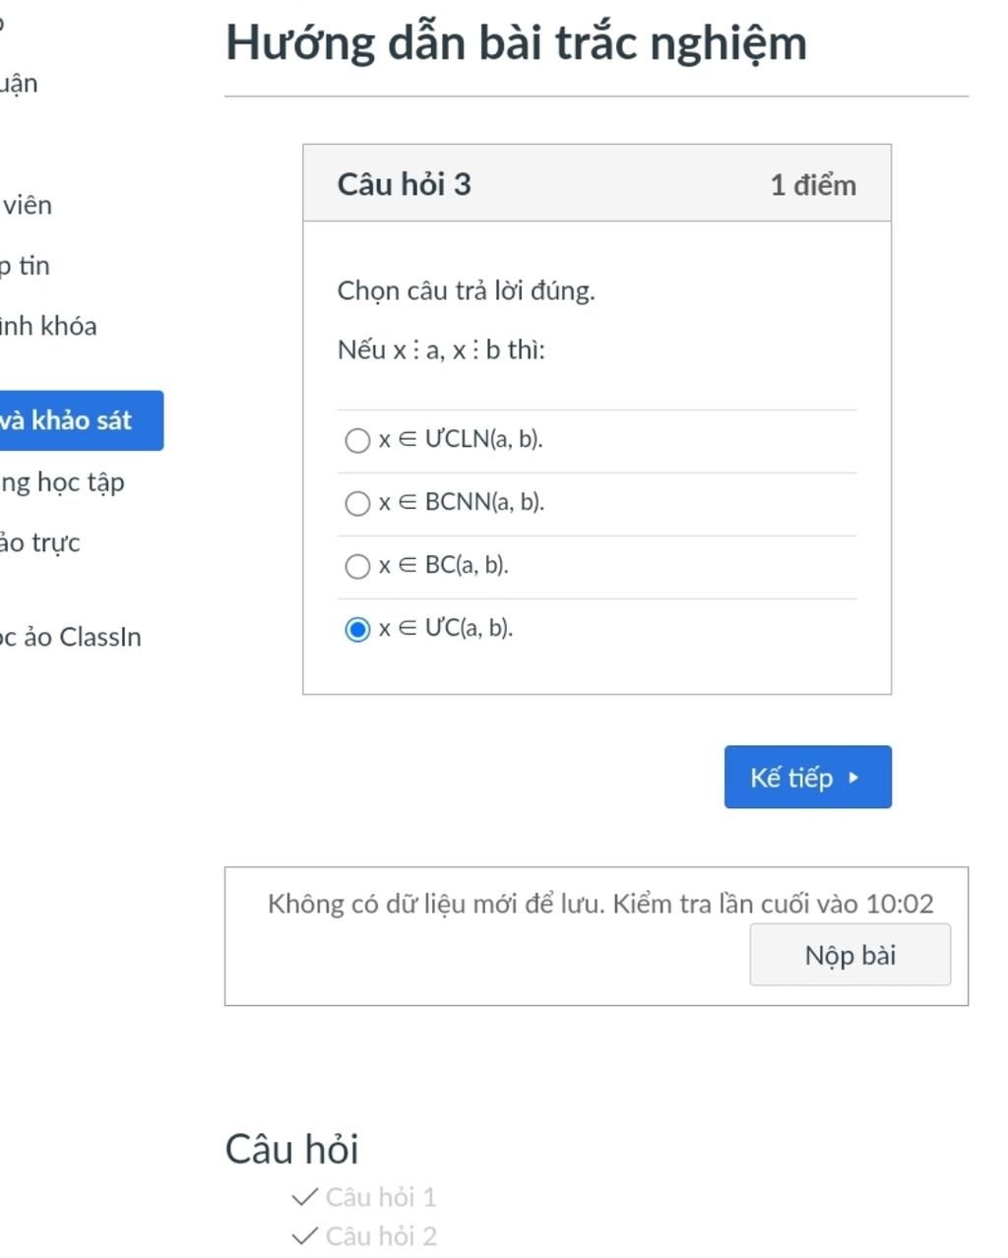The width and height of the screenshot is (1008, 1258).
Task: Click checkmark icon beside Câu hỏi 2
Action: 305,1235
